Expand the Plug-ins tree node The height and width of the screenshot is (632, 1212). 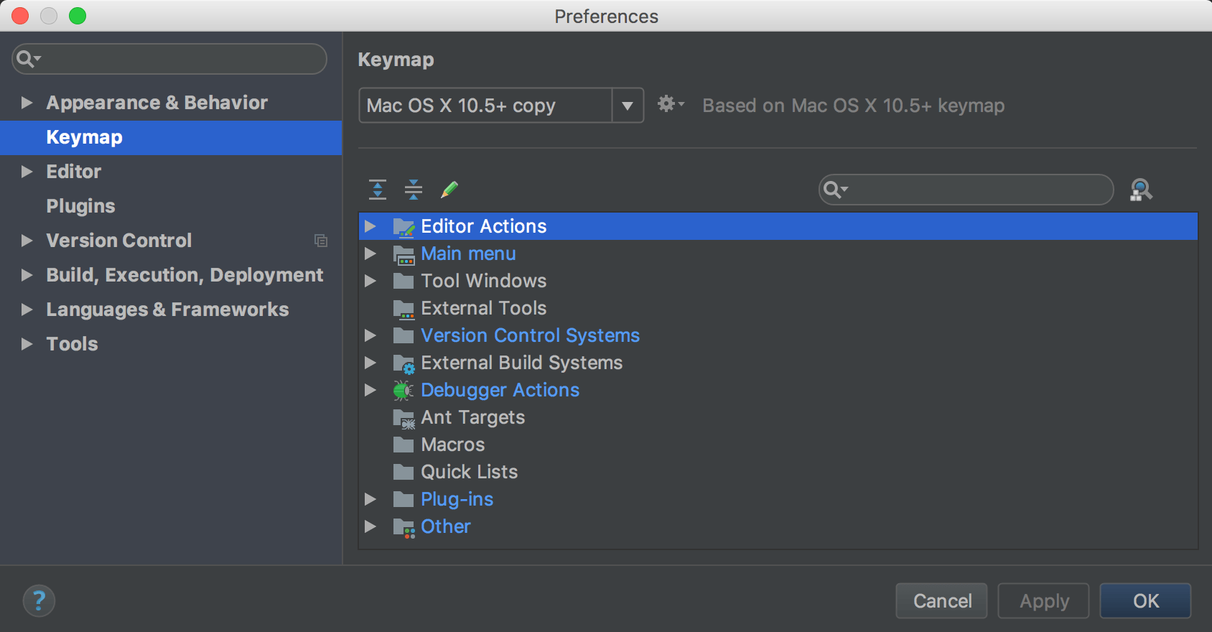pyautogui.click(x=370, y=499)
